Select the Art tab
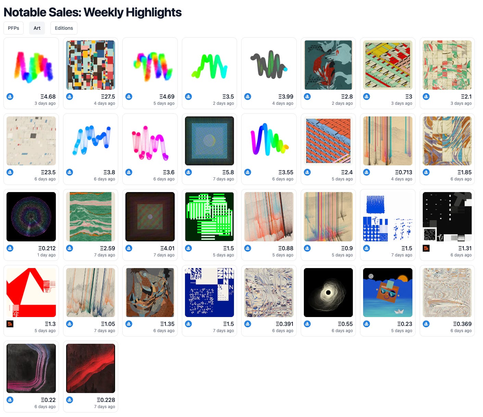Viewport: 483px width, 417px height. 37,28
